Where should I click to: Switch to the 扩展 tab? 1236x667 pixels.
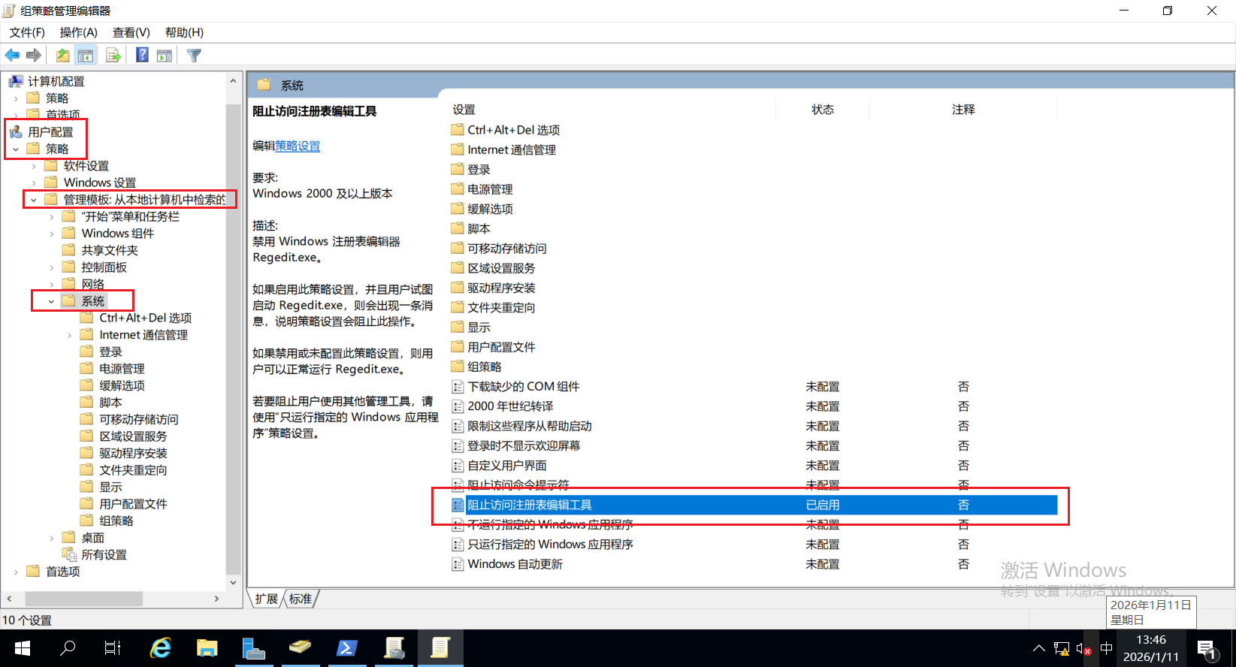(x=266, y=599)
